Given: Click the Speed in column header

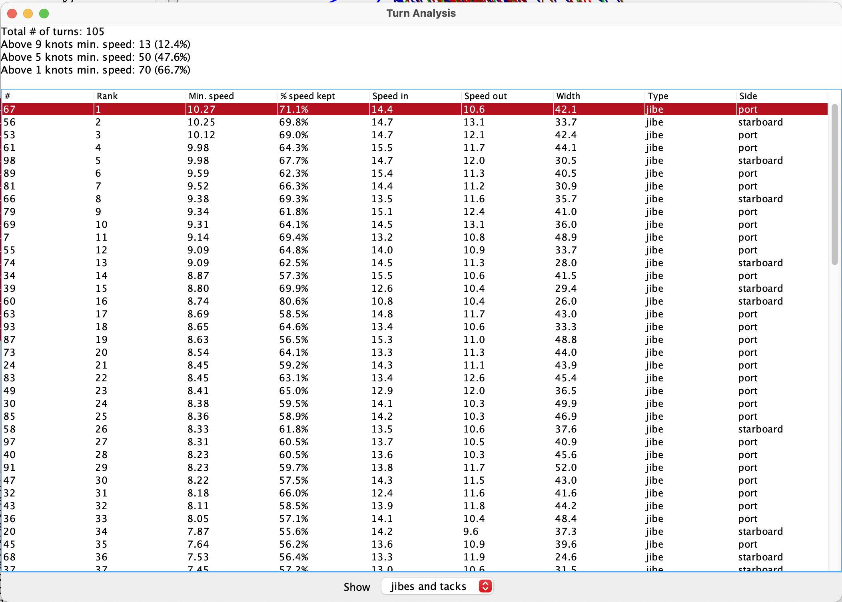Looking at the screenshot, I should [390, 96].
